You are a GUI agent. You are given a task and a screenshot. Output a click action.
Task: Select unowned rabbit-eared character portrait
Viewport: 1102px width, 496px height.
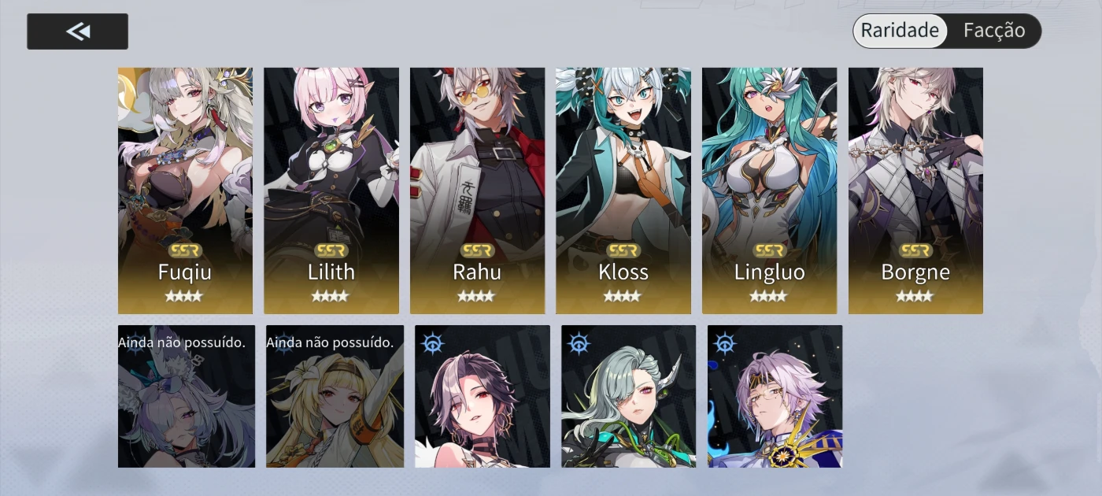tap(187, 396)
